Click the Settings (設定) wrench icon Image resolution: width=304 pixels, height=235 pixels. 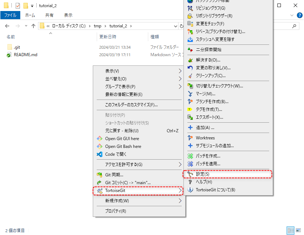point(190,174)
